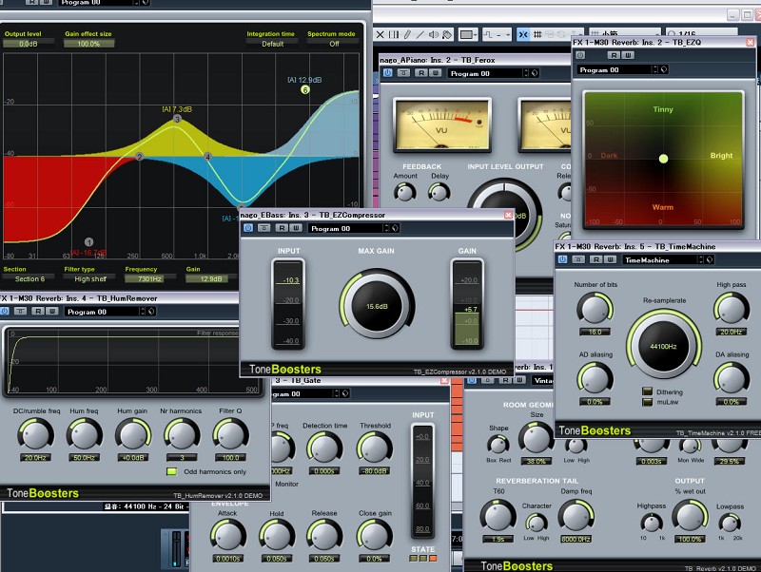This screenshot has width=761, height=572.
Task: Toggle Odd harmonics only checkbox
Action: click(171, 471)
